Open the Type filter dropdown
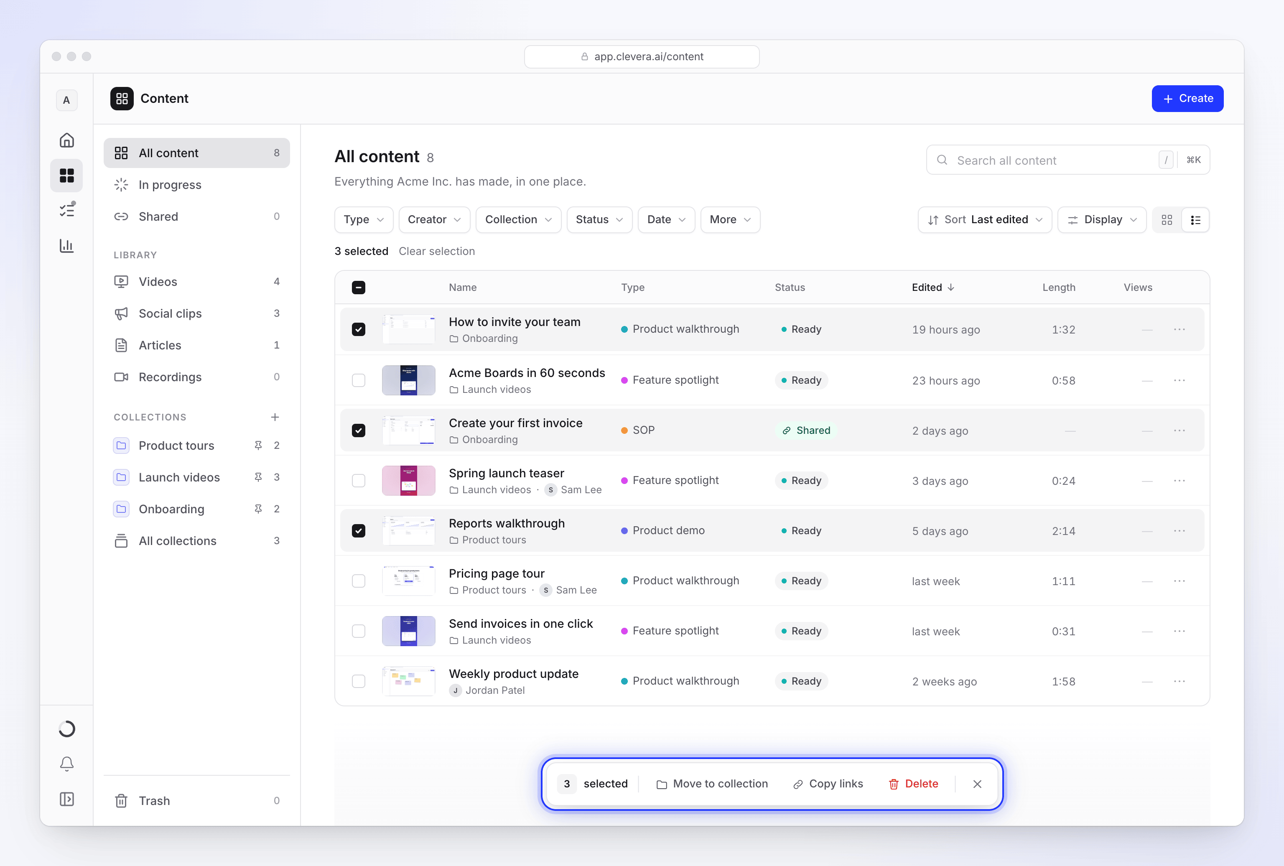 [363, 220]
